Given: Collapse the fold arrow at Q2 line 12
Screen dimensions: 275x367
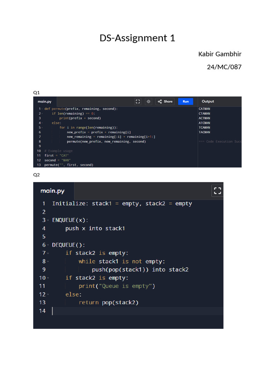Looking at the screenshot, I should (x=48, y=295).
